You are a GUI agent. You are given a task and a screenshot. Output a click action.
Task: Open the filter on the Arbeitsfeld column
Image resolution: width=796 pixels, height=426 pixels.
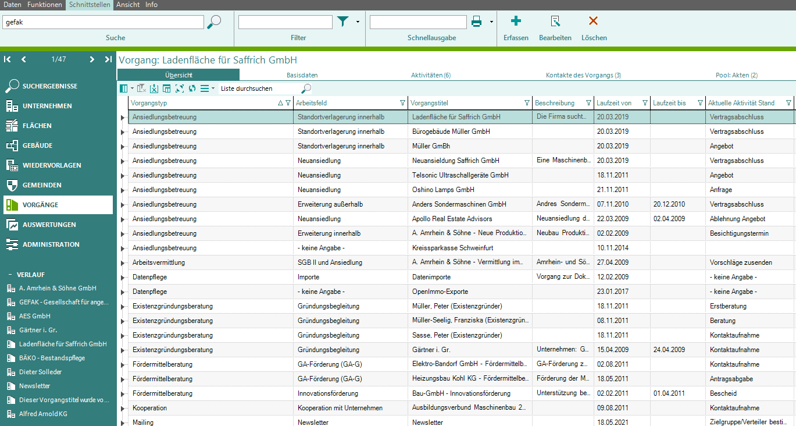[402, 103]
